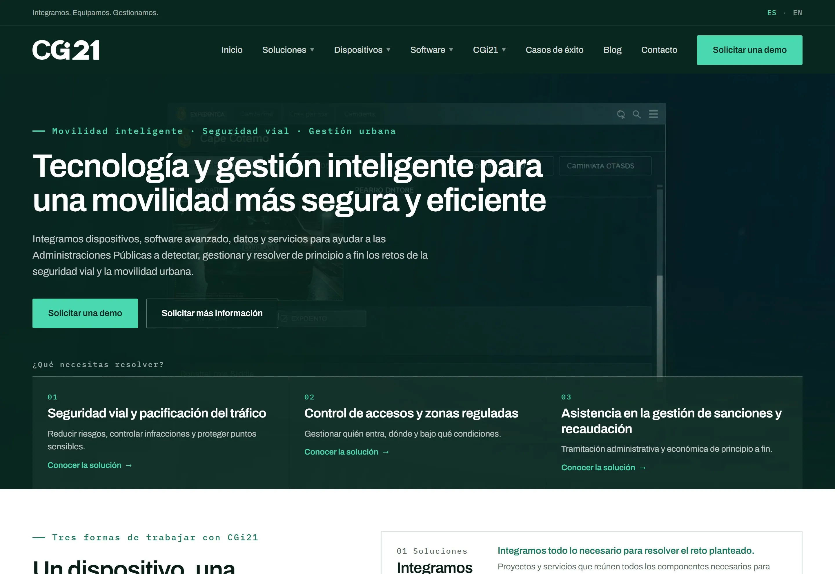Viewport: 835px width, 574px height.
Task: Click the refresh icon in background mockup
Action: 621,115
